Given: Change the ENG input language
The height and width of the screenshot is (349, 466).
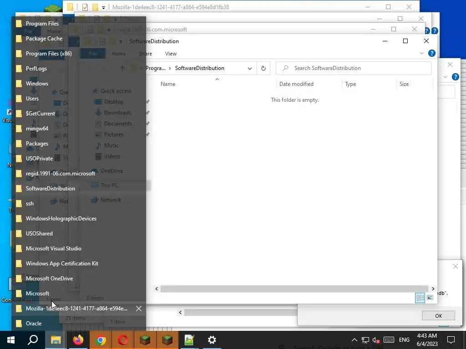Looking at the screenshot, I should coord(404,340).
